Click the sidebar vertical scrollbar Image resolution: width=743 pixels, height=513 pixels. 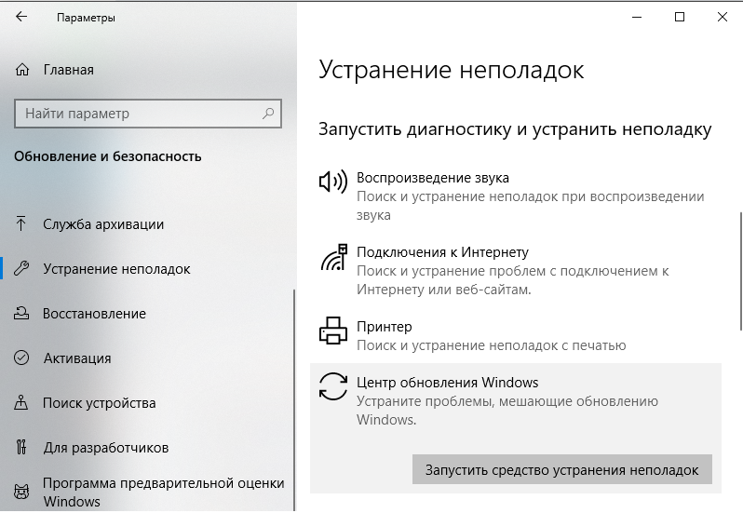click(294, 400)
